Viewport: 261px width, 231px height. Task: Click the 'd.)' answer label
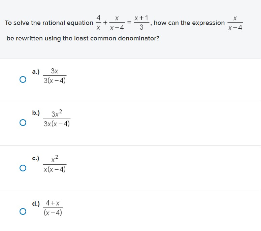[x=36, y=204]
